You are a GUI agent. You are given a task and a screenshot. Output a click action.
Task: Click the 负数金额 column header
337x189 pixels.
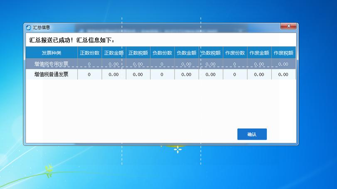click(x=187, y=53)
